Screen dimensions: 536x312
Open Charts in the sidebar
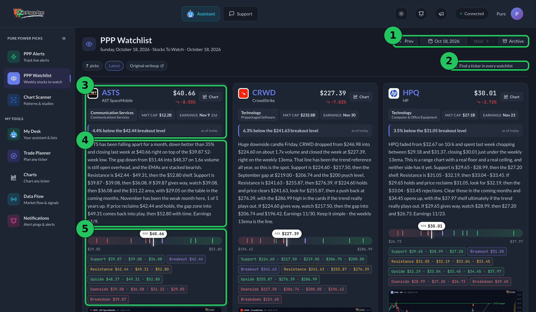coord(37,178)
